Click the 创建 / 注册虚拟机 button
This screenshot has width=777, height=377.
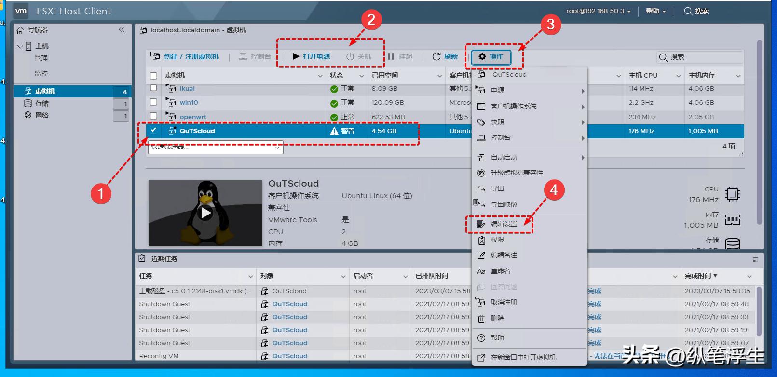pos(184,56)
